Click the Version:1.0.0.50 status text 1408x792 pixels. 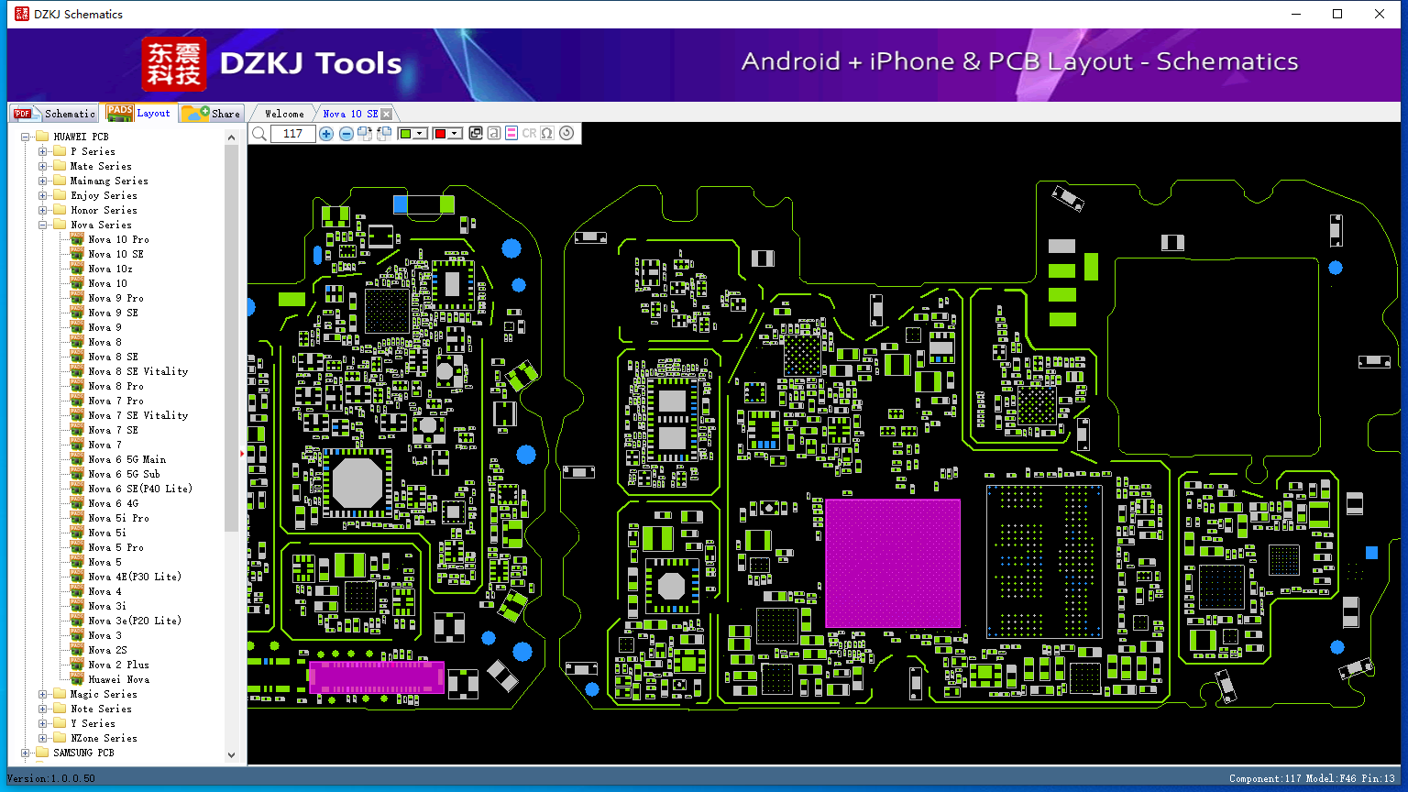51,778
